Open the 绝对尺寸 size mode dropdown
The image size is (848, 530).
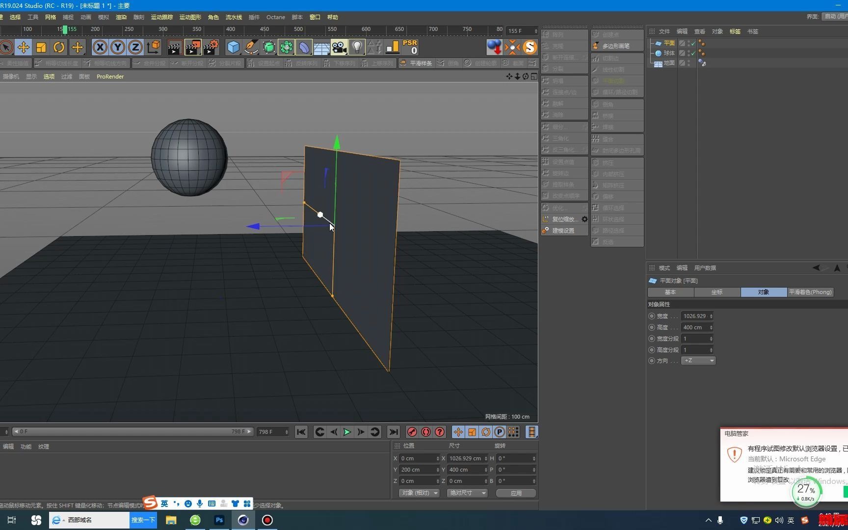click(467, 493)
